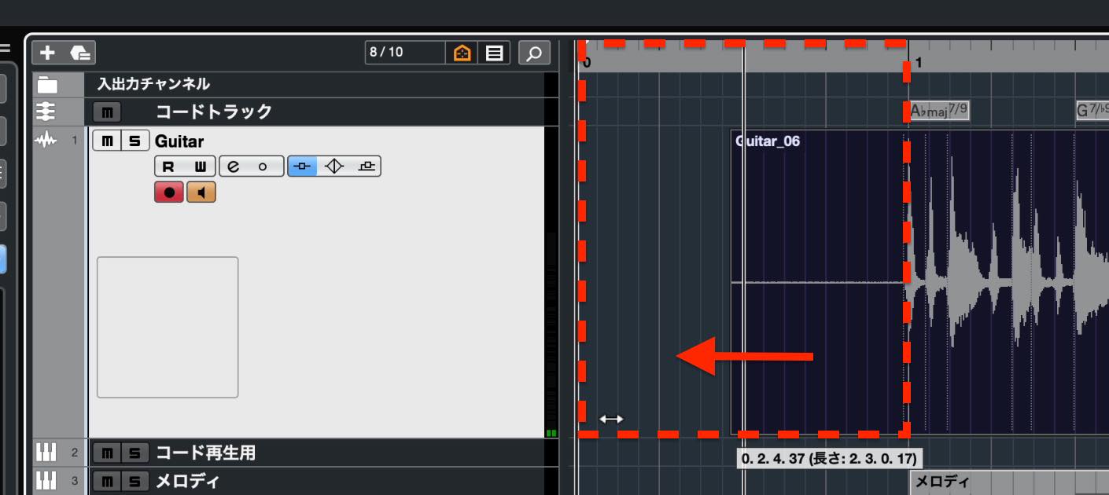
Task: Solo the メロディ track
Action: tap(135, 482)
